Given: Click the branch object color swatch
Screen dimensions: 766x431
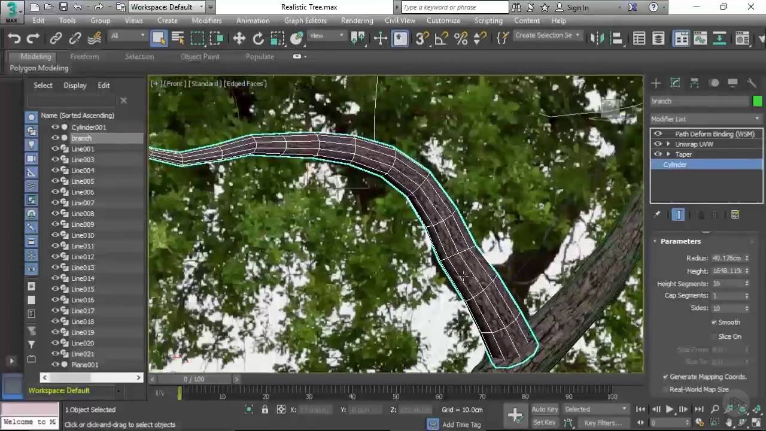Looking at the screenshot, I should point(758,101).
